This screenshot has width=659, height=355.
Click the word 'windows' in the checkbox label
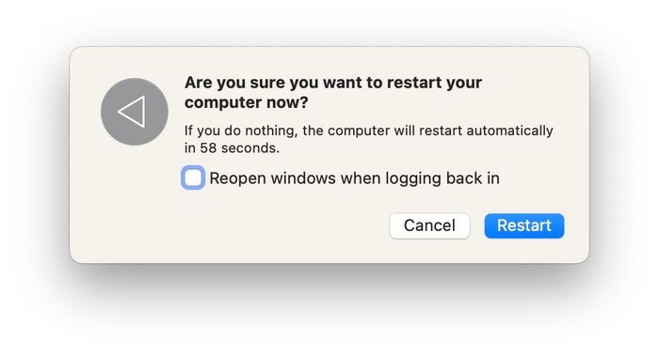(303, 178)
